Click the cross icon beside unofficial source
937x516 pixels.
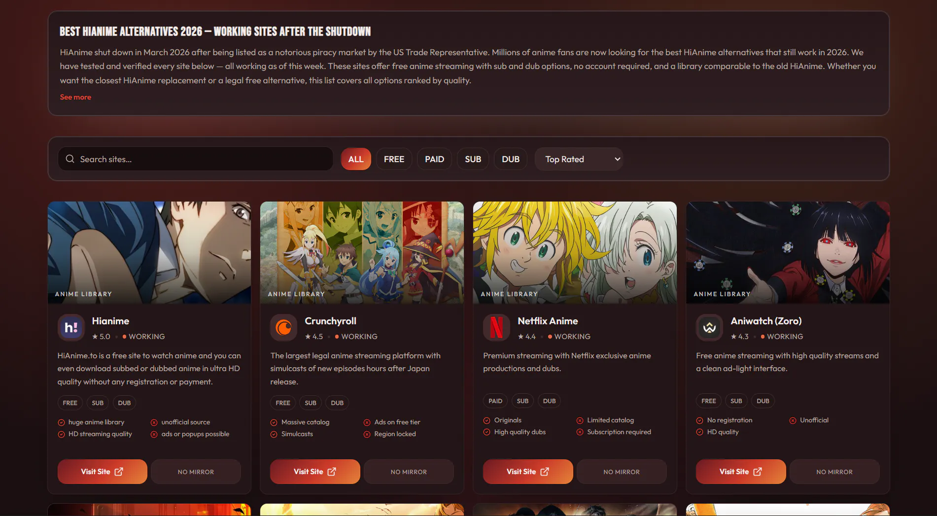click(x=154, y=422)
